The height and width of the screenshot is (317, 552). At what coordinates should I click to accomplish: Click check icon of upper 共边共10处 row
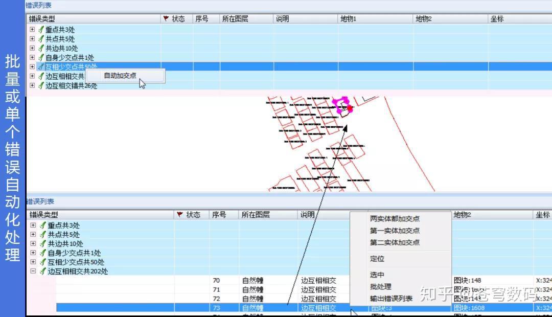coord(41,48)
